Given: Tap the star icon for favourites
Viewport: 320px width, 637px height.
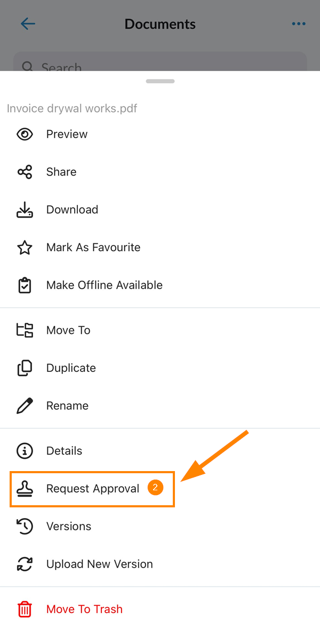Looking at the screenshot, I should click(25, 248).
